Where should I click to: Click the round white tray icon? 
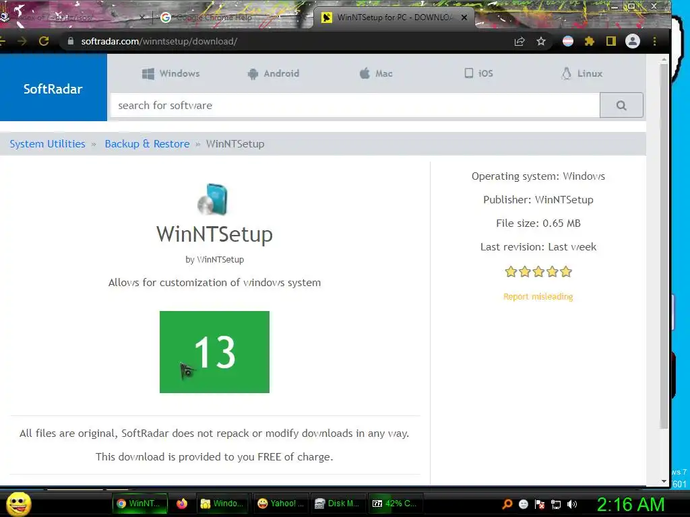tap(523, 504)
